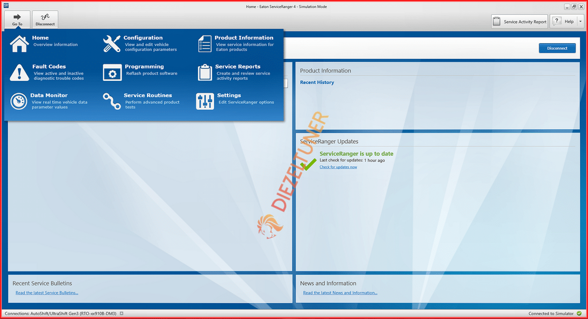
Task: Click the green connected status icon in status bar
Action: coord(579,314)
